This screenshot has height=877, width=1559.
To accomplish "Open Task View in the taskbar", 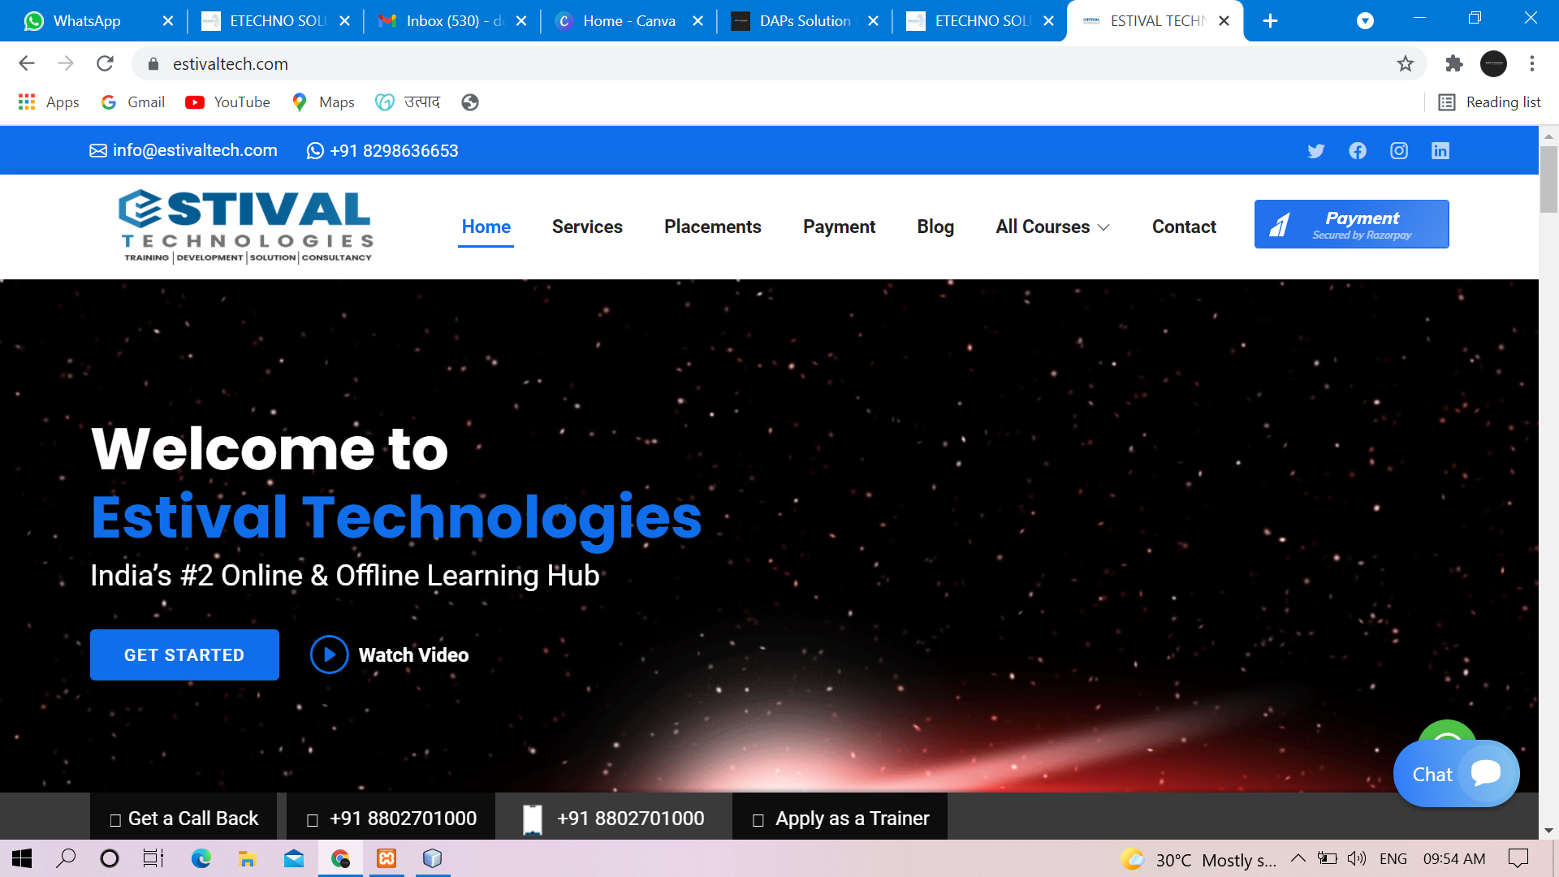I will click(153, 858).
